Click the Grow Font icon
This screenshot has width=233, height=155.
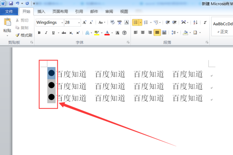coord(84,22)
